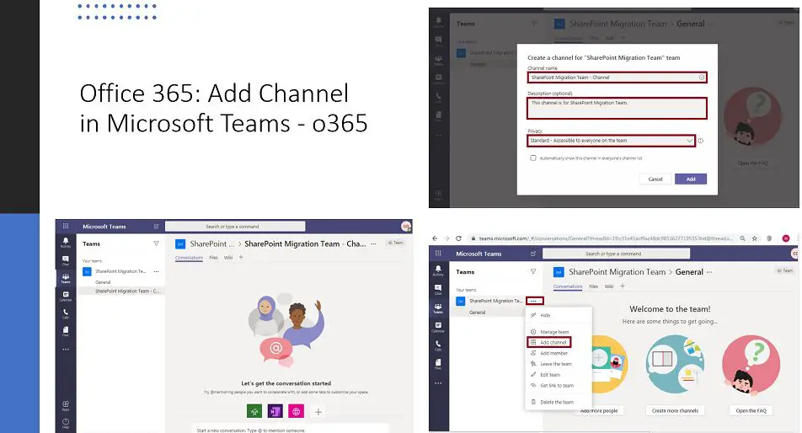The height and width of the screenshot is (433, 802).
Task: Click Add button in Create channel dialog
Action: point(691,179)
